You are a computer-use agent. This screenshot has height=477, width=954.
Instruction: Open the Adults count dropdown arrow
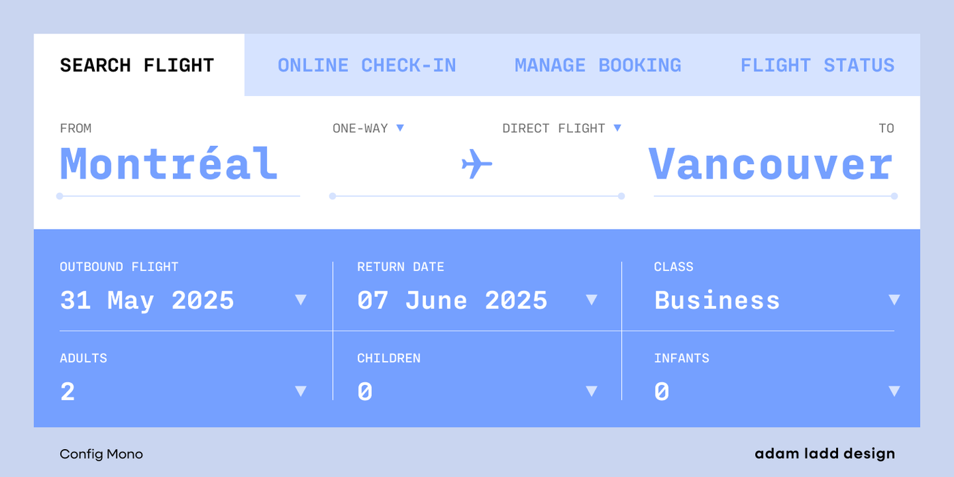301,391
